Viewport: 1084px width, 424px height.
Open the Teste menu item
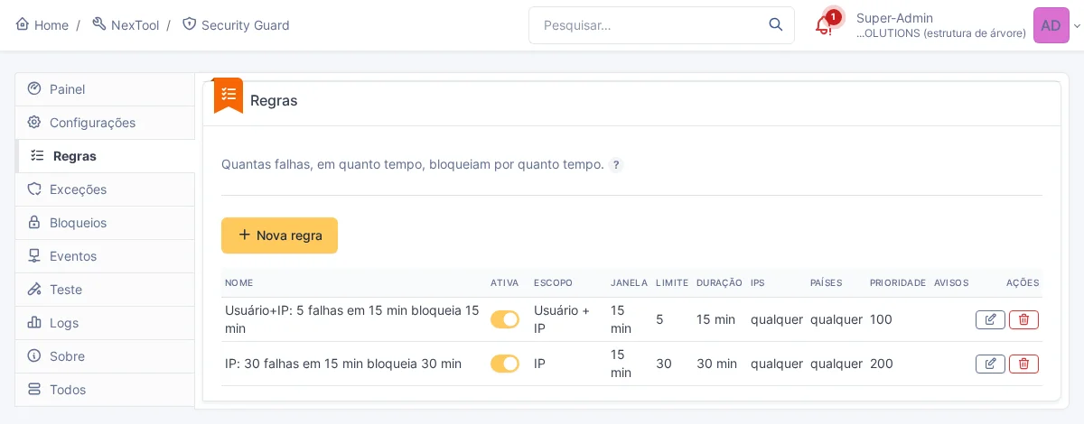click(105, 290)
